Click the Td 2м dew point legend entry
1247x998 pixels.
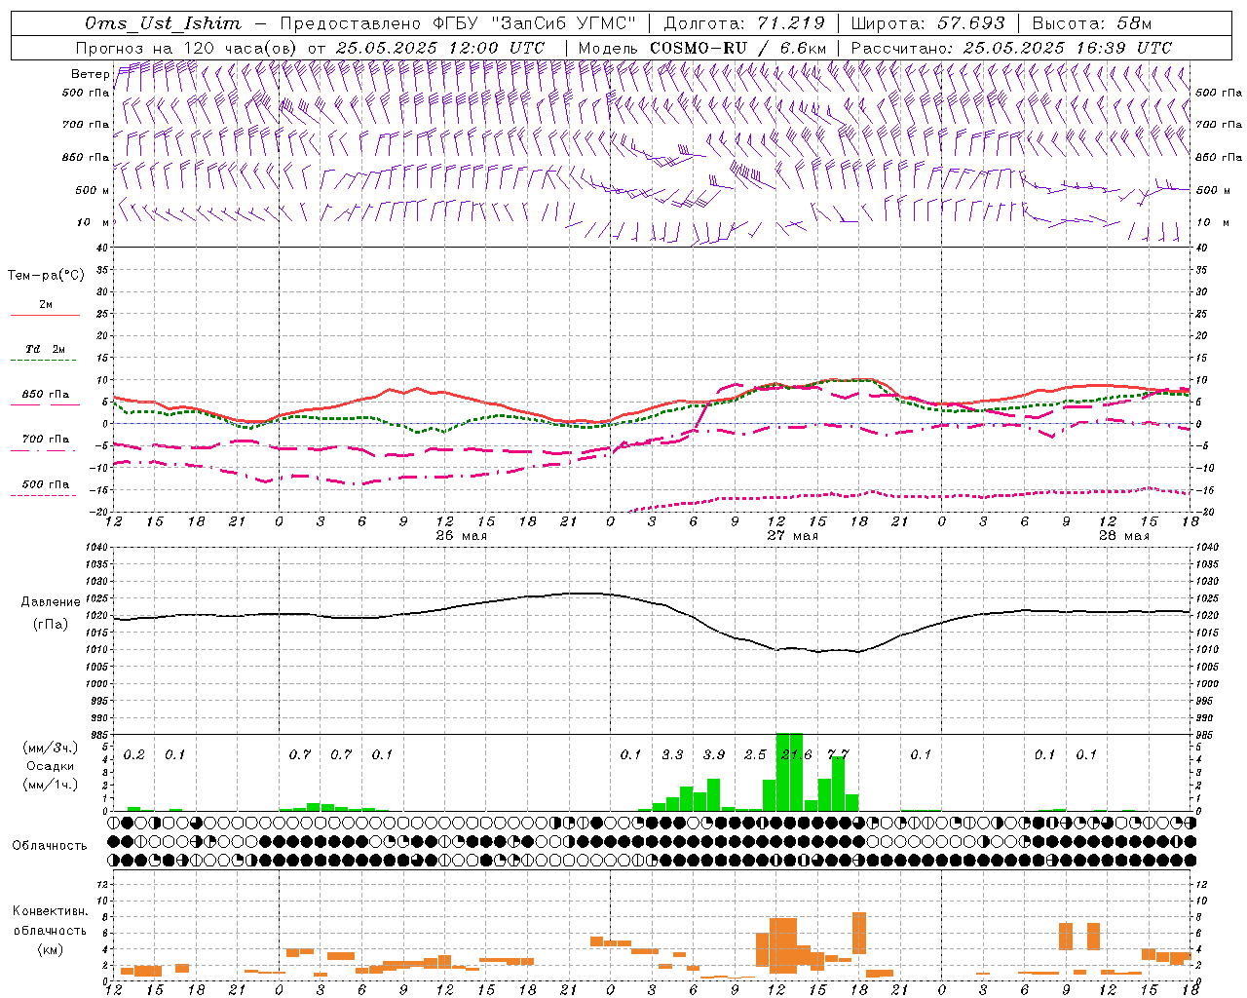coord(46,349)
